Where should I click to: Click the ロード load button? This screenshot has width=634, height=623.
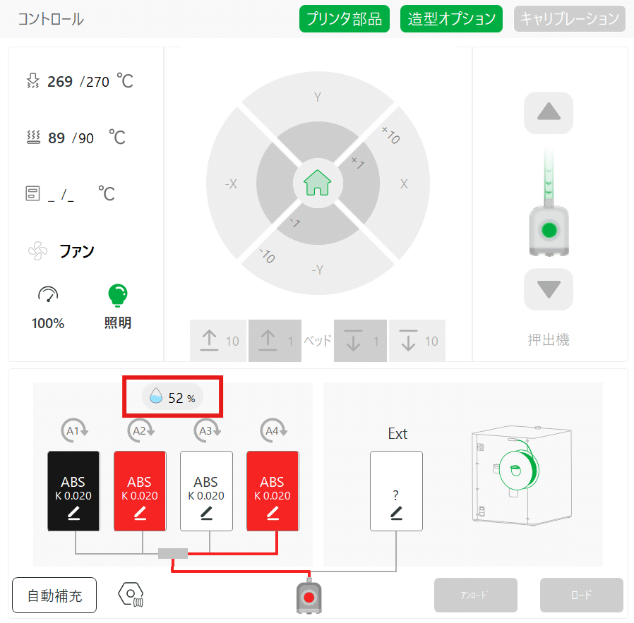(582, 595)
